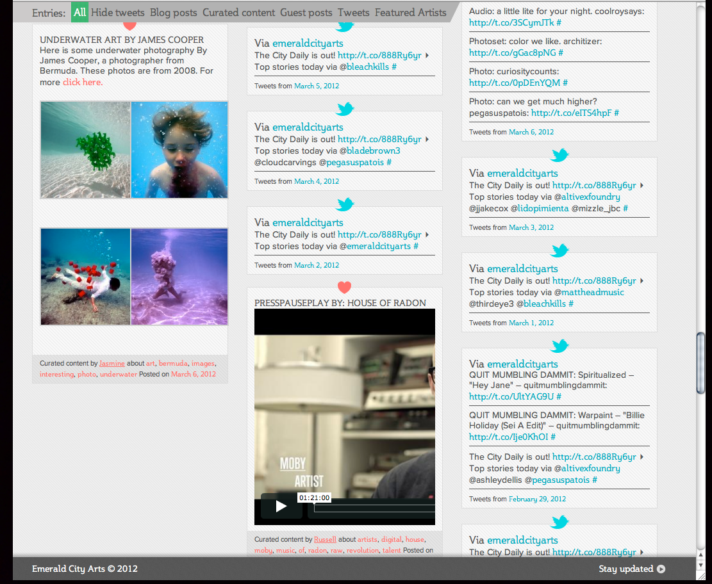Click heart icon above PressPausePlay post
The image size is (712, 584).
(x=345, y=288)
